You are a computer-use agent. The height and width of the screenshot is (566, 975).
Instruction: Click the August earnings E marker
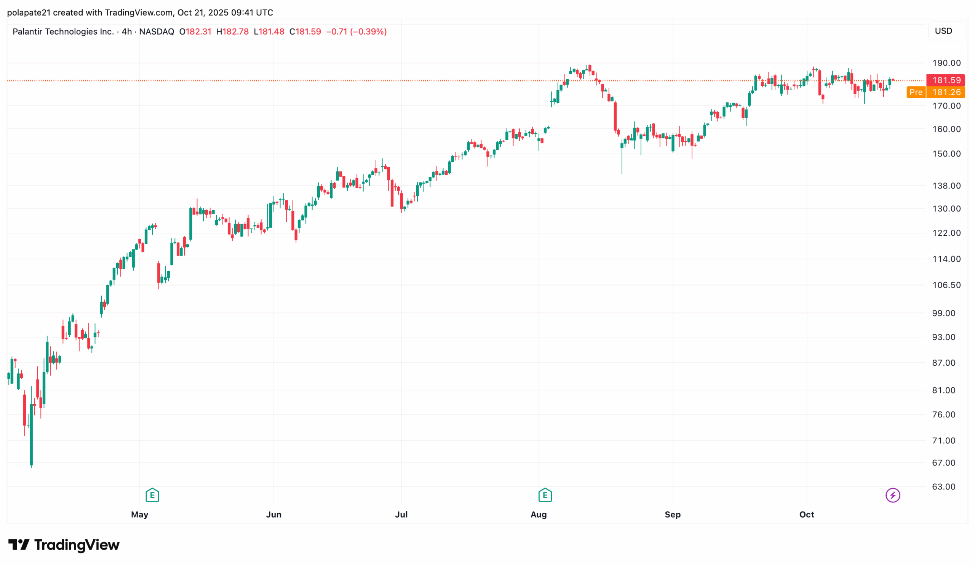pos(545,495)
